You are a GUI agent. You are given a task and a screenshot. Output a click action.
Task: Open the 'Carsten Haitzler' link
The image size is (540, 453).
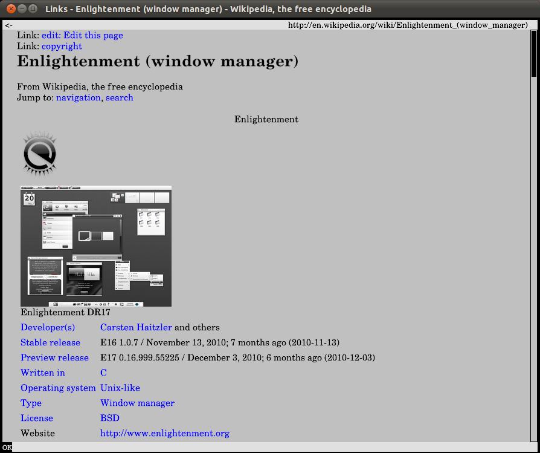pos(136,328)
